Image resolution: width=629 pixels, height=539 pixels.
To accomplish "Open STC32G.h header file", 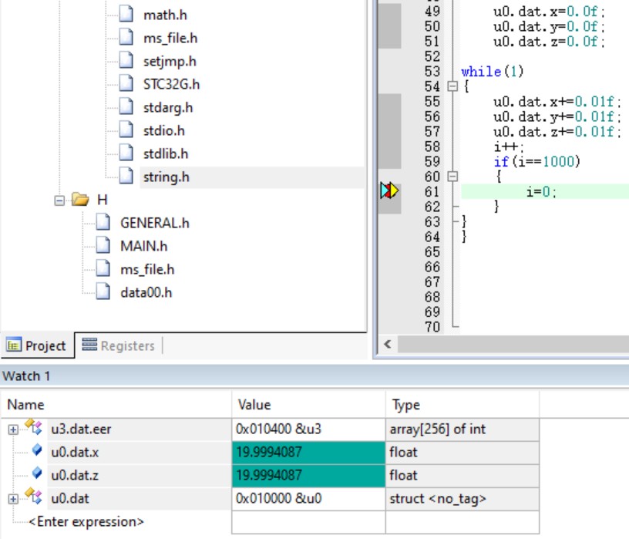I will 171,84.
